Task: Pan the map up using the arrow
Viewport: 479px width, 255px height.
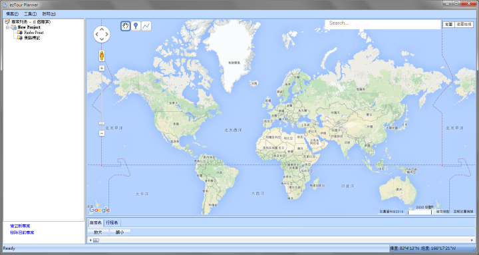Action: [x=102, y=29]
